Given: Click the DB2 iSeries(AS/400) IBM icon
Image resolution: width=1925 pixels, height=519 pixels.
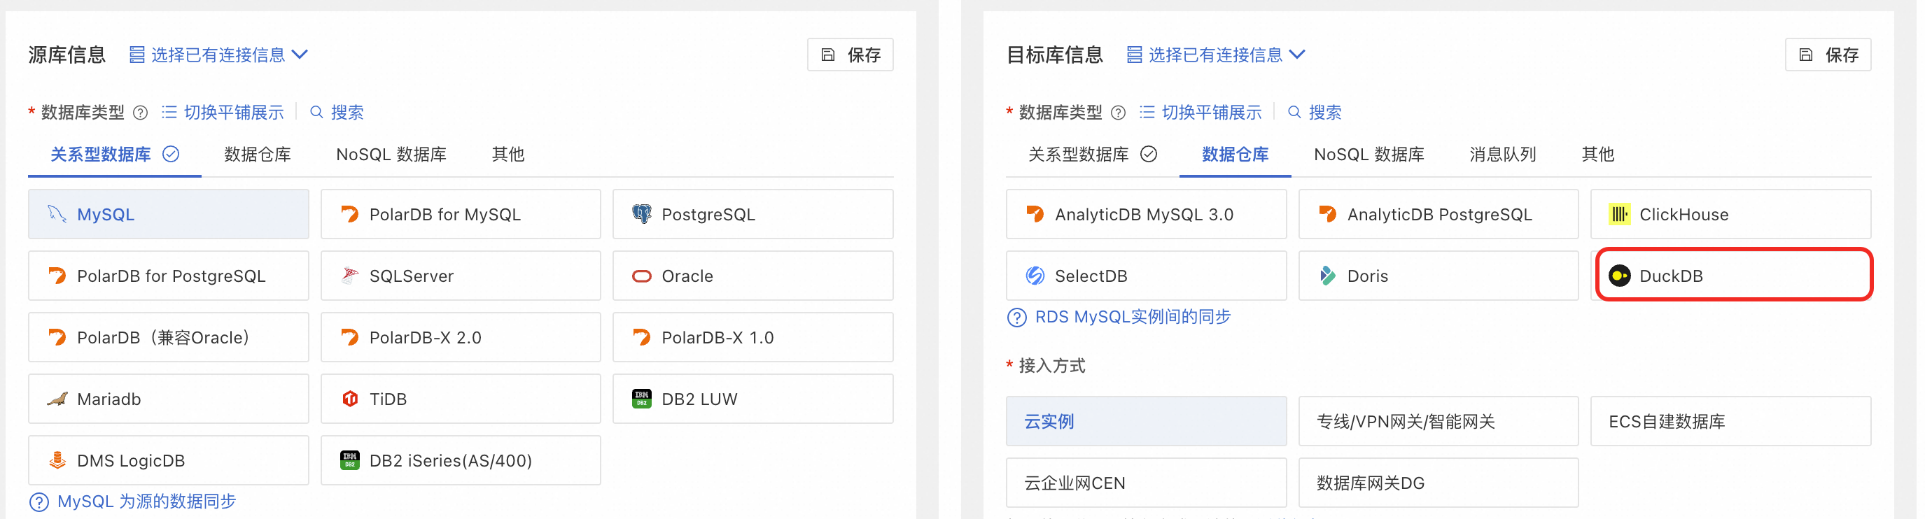Looking at the screenshot, I should click(349, 460).
